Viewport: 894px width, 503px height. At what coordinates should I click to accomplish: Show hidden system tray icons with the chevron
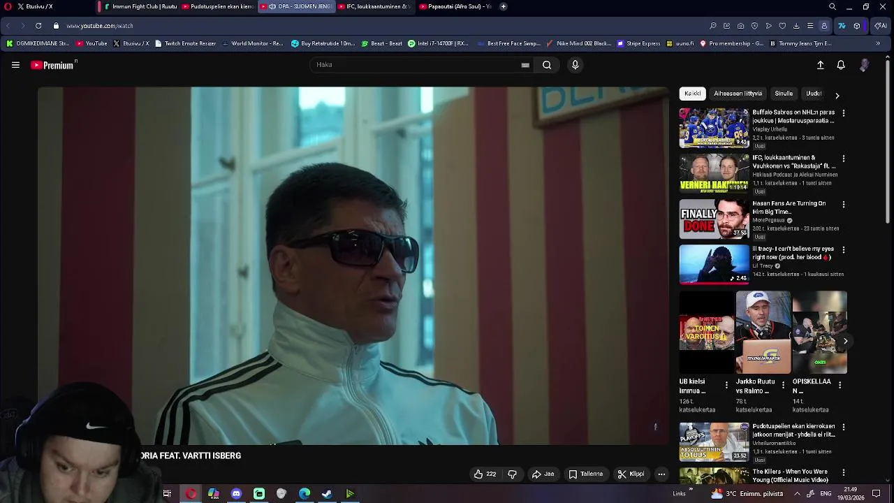[797, 493]
